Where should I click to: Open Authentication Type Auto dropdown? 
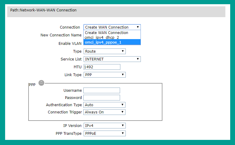[x=104, y=105]
